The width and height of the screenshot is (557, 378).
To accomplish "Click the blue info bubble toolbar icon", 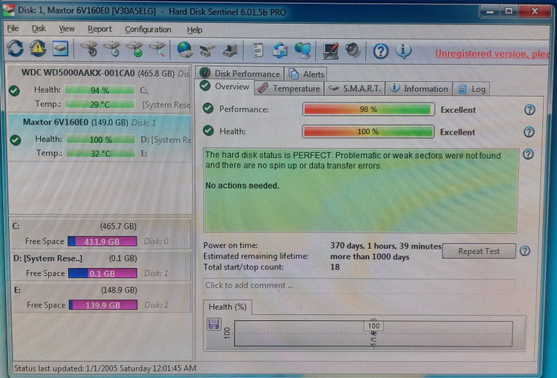I will pyautogui.click(x=403, y=51).
